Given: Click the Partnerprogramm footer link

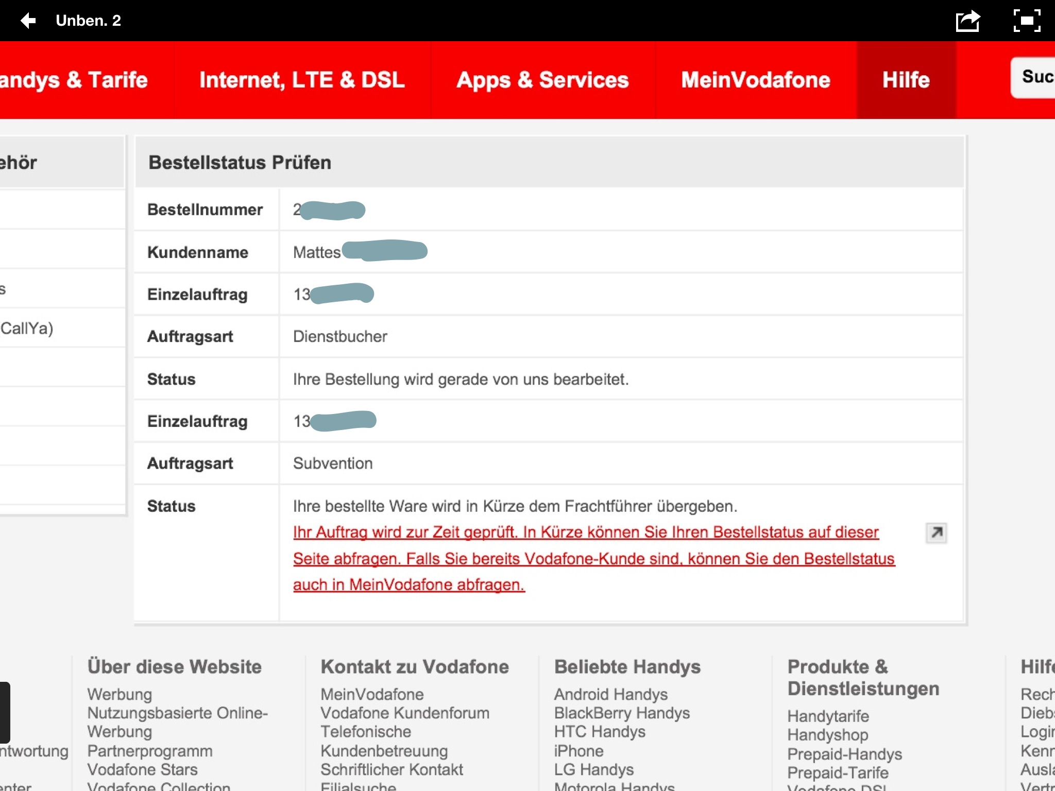Looking at the screenshot, I should pos(149,751).
